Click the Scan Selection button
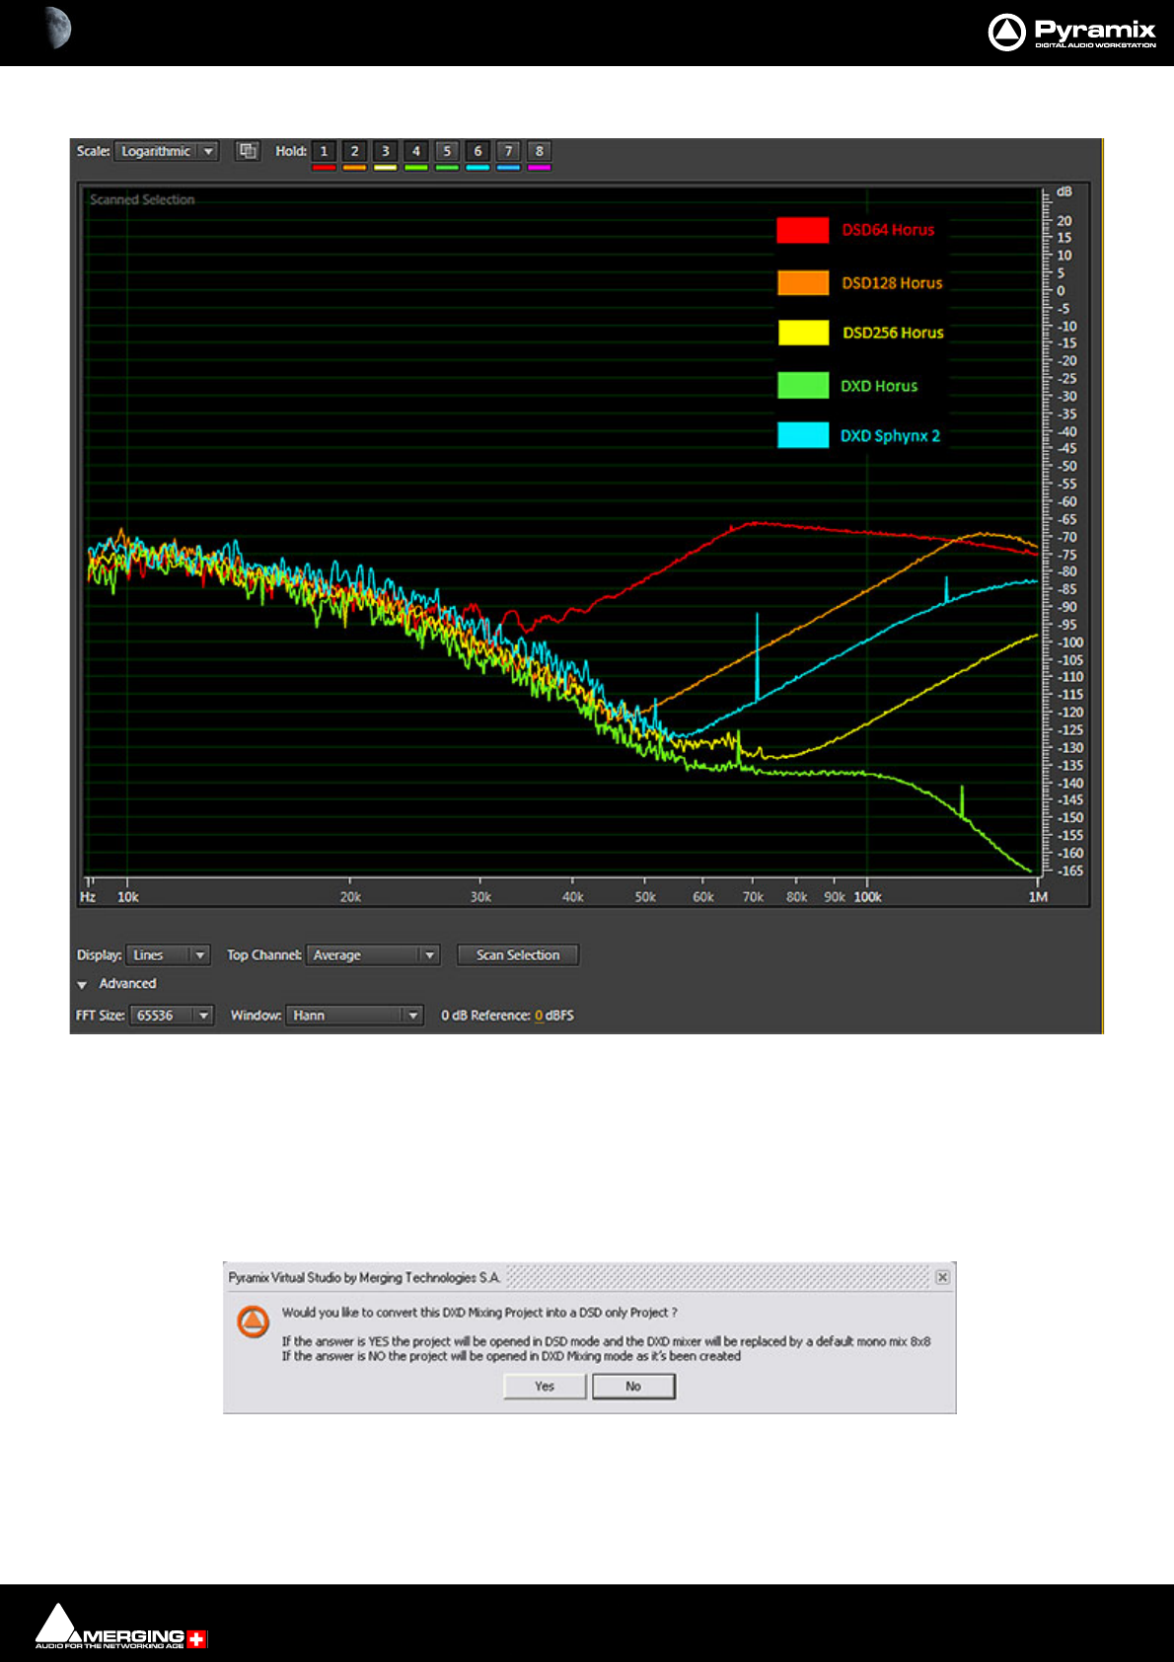 tap(518, 954)
